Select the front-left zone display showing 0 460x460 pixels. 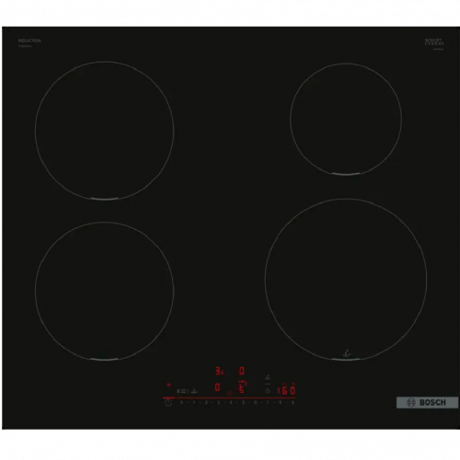tap(217, 387)
